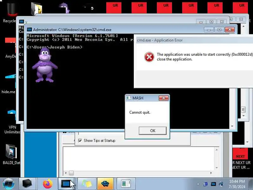The height and width of the screenshot is (190, 253).
Task: Open the Windows Start orb
Action: [9, 184]
